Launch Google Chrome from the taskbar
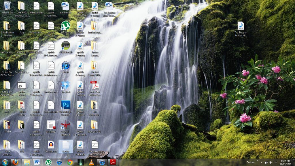295x166 pixels. [x=70, y=162]
